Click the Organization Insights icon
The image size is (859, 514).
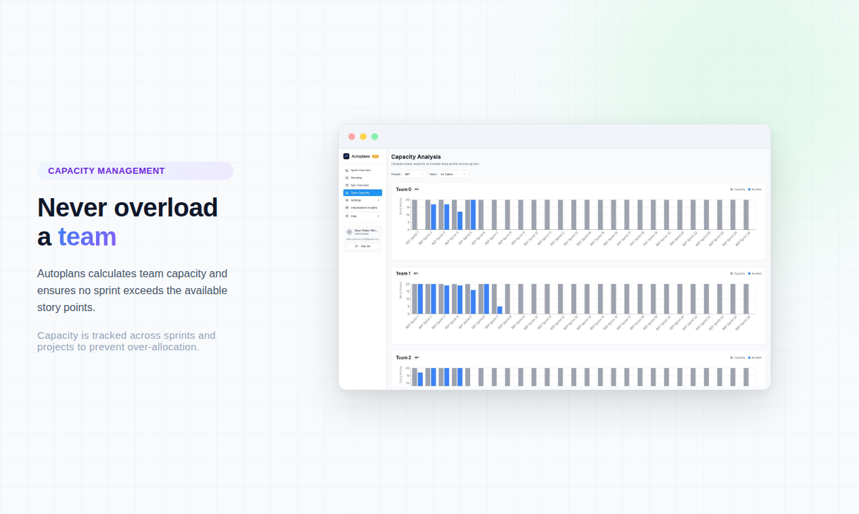[x=347, y=208]
